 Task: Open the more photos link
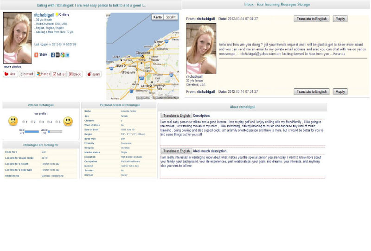pos(13,66)
